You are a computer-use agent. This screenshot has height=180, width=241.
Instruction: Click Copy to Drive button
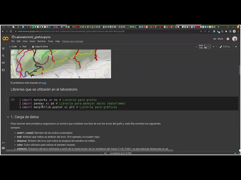(x=40, y=46)
